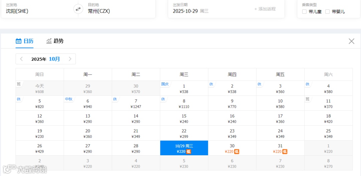The width and height of the screenshot is (361, 176).
Task: Select October 24 priced ¥349
Action: pos(280,133)
